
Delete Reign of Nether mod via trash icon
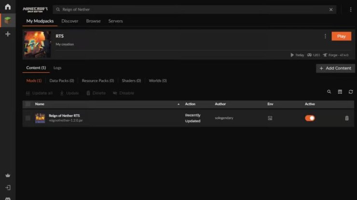tap(346, 118)
